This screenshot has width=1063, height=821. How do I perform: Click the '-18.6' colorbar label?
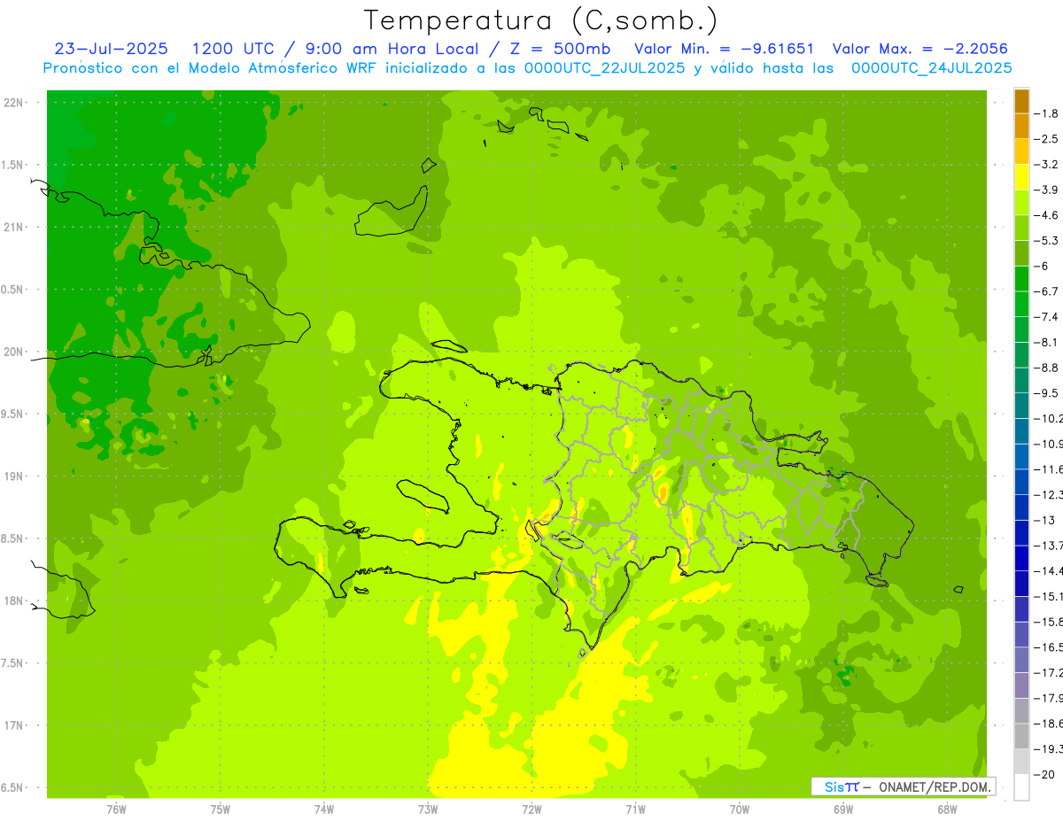pyautogui.click(x=1048, y=724)
